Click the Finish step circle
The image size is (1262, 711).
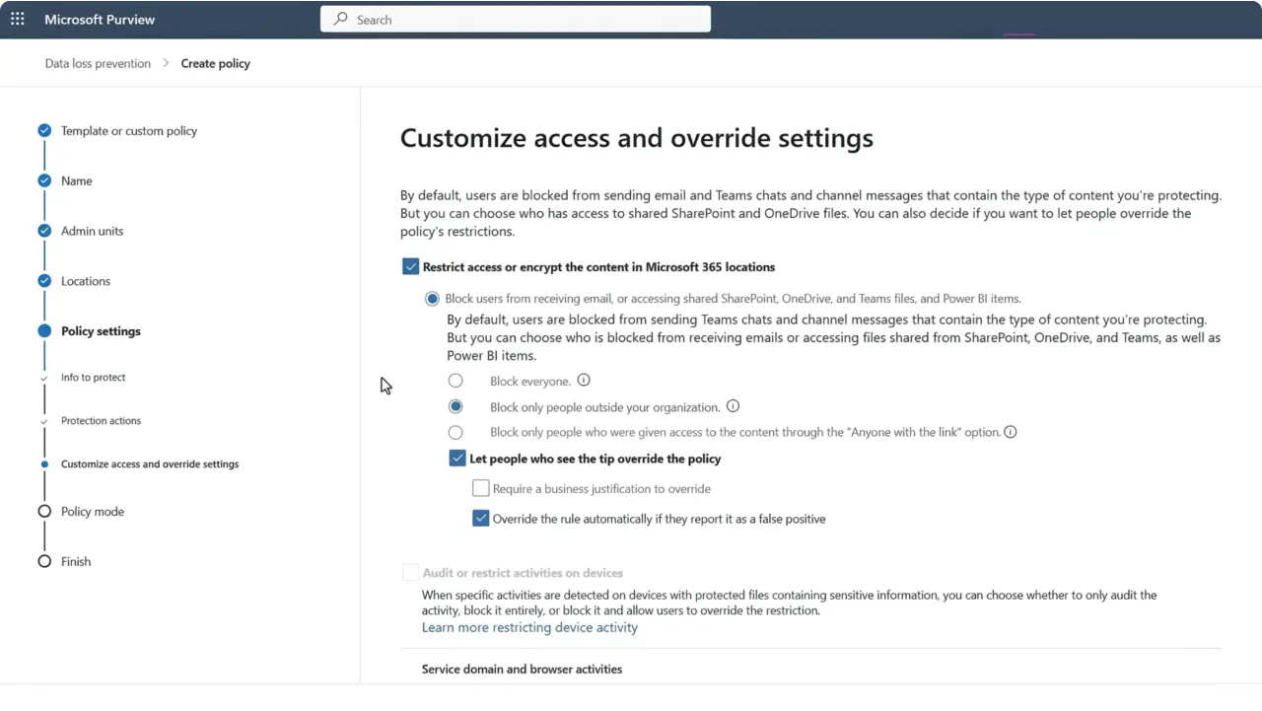pos(44,561)
